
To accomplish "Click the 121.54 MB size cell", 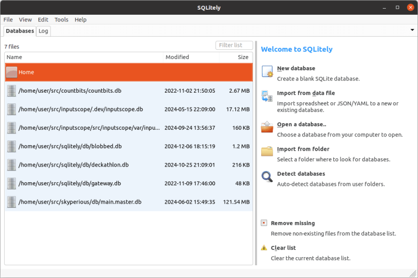I will pos(236,202).
